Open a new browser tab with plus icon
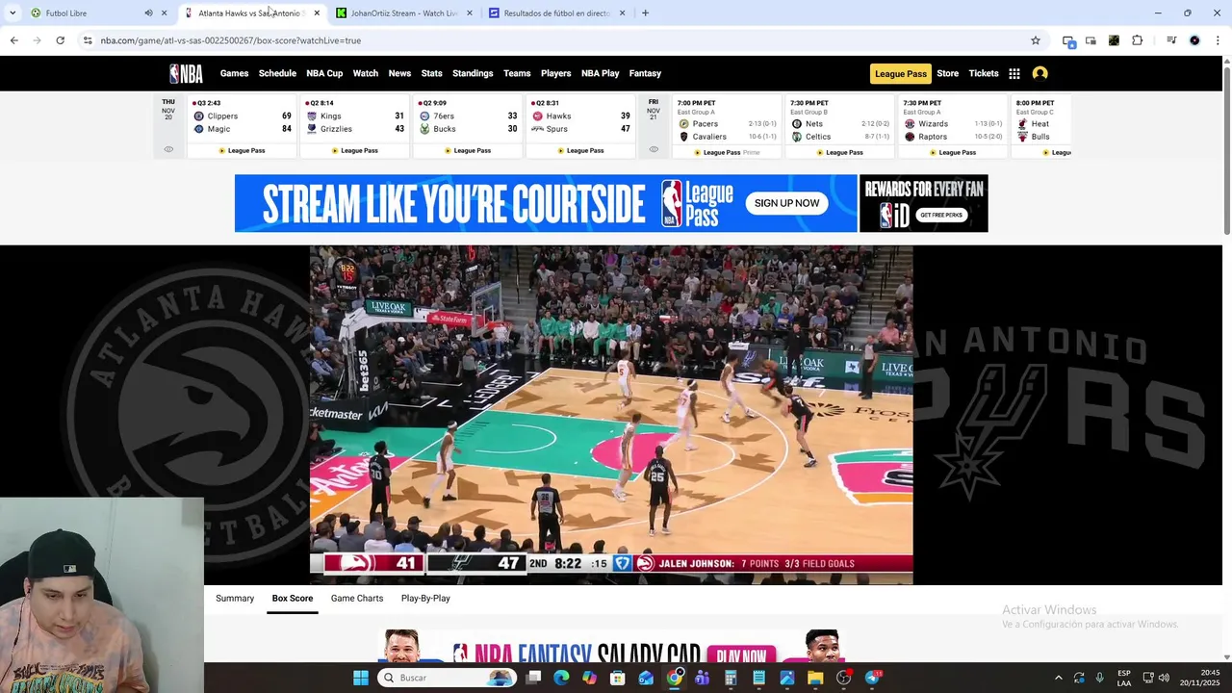1232x693 pixels. [x=645, y=13]
